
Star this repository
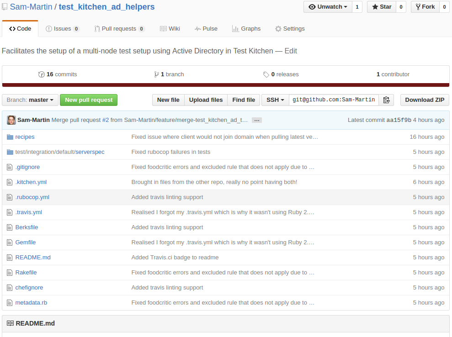(x=381, y=7)
